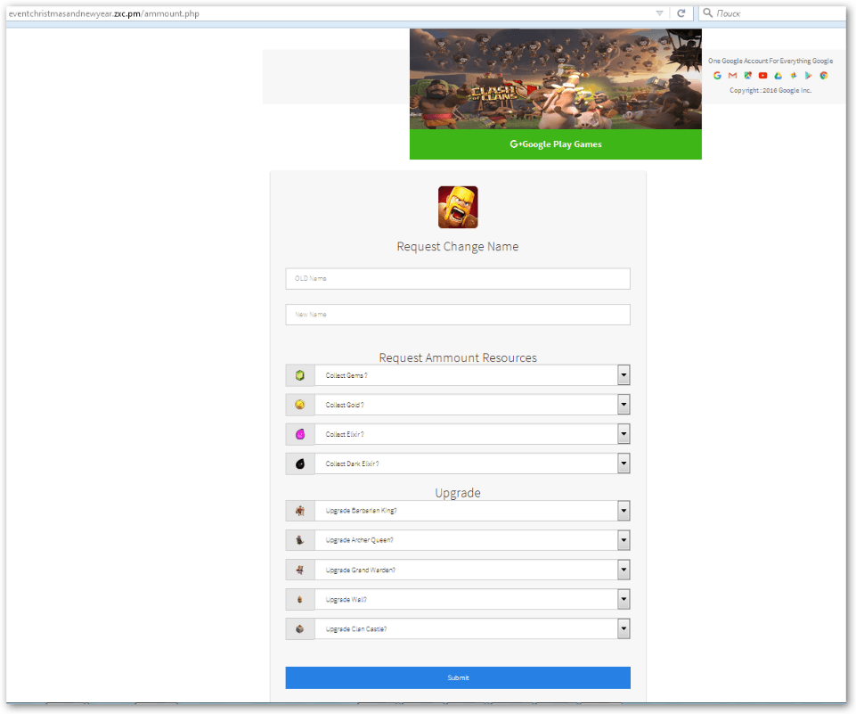Click the Google Play store icon
Viewport: 856px width, 714px height.
(809, 76)
